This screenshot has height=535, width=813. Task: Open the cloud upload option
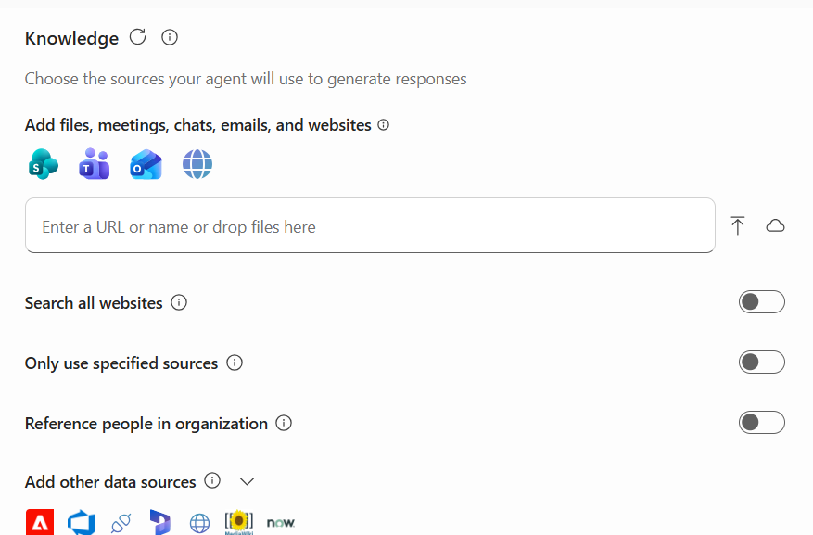click(x=776, y=224)
